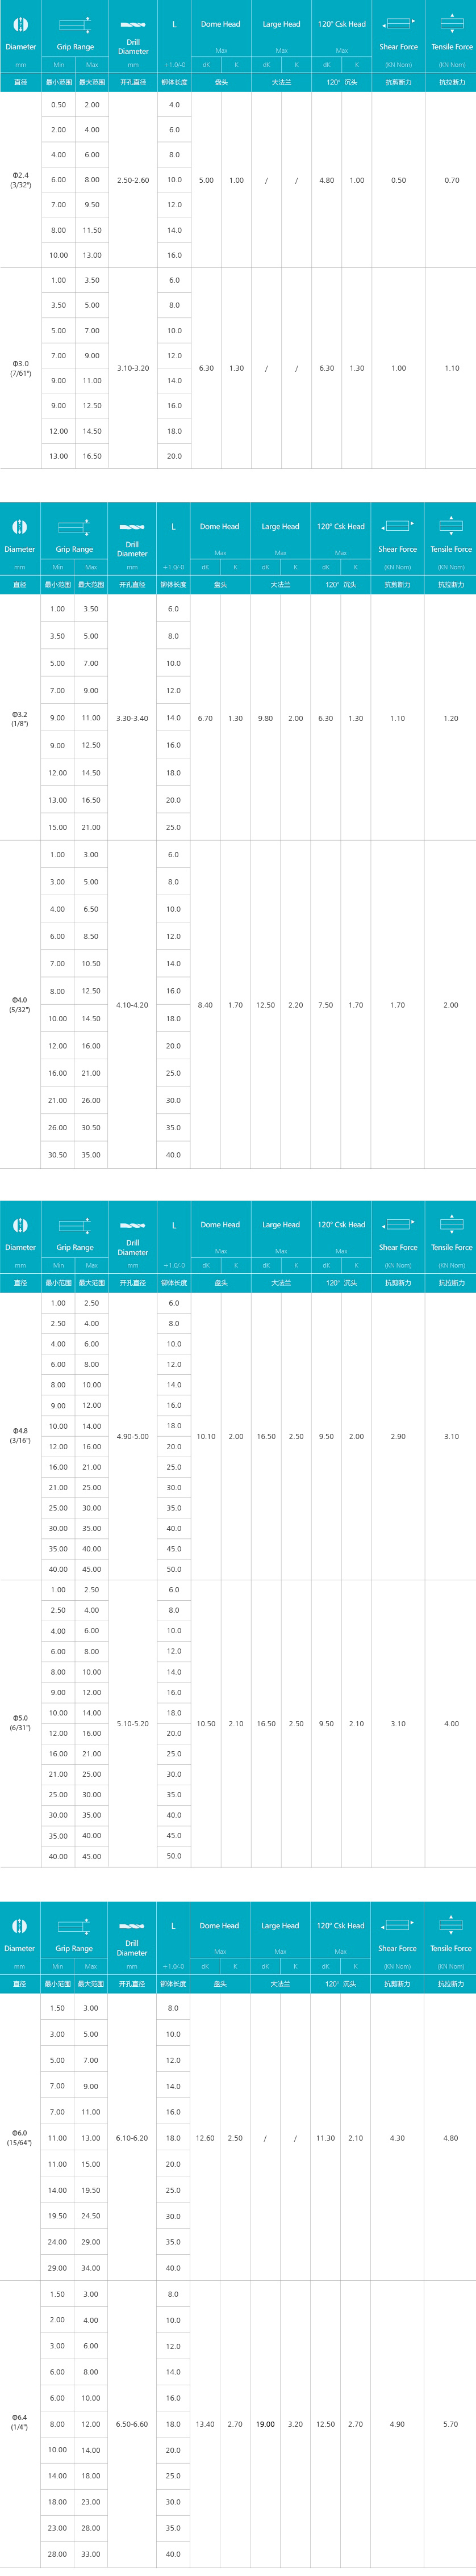
Task: Click tensile force value 2.00 in the Φ4.0 row
Action: 451,1005
